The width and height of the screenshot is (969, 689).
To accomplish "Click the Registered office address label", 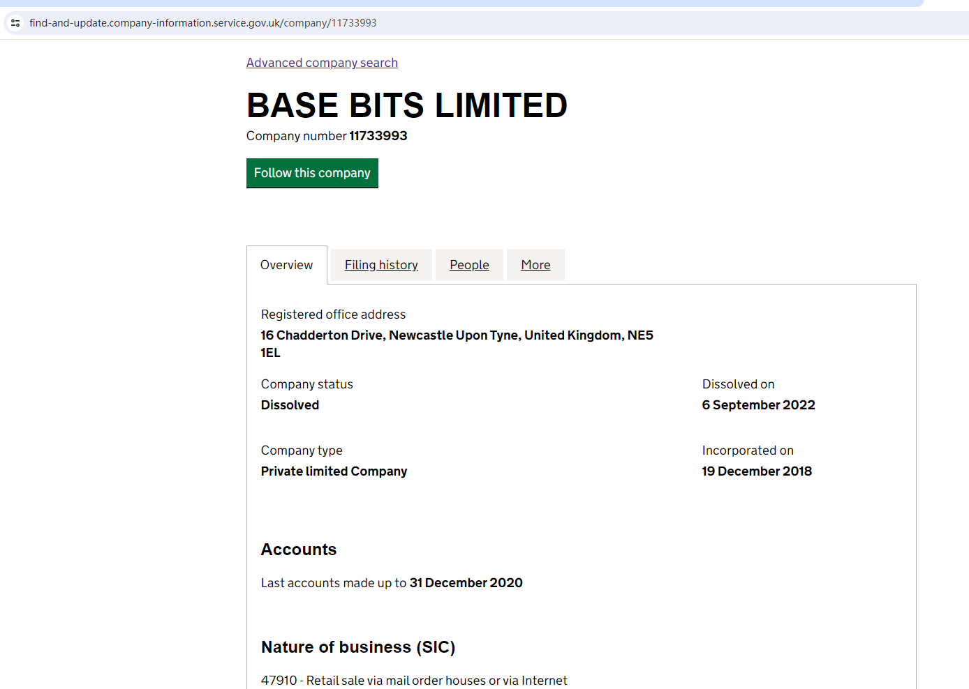I will (333, 315).
